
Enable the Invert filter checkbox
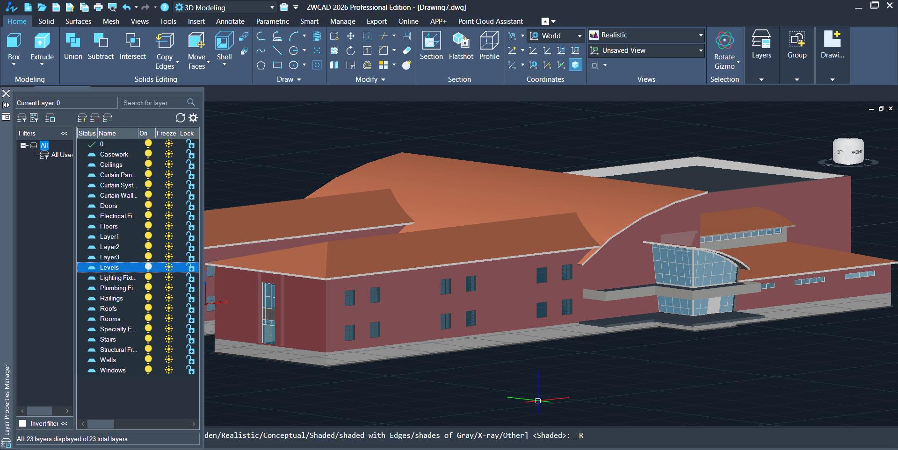click(x=22, y=423)
